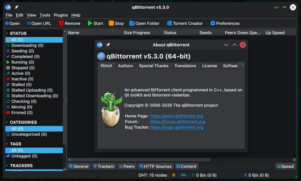
Task: Click the qBittorrent logo in main title bar
Action: click(8, 7)
